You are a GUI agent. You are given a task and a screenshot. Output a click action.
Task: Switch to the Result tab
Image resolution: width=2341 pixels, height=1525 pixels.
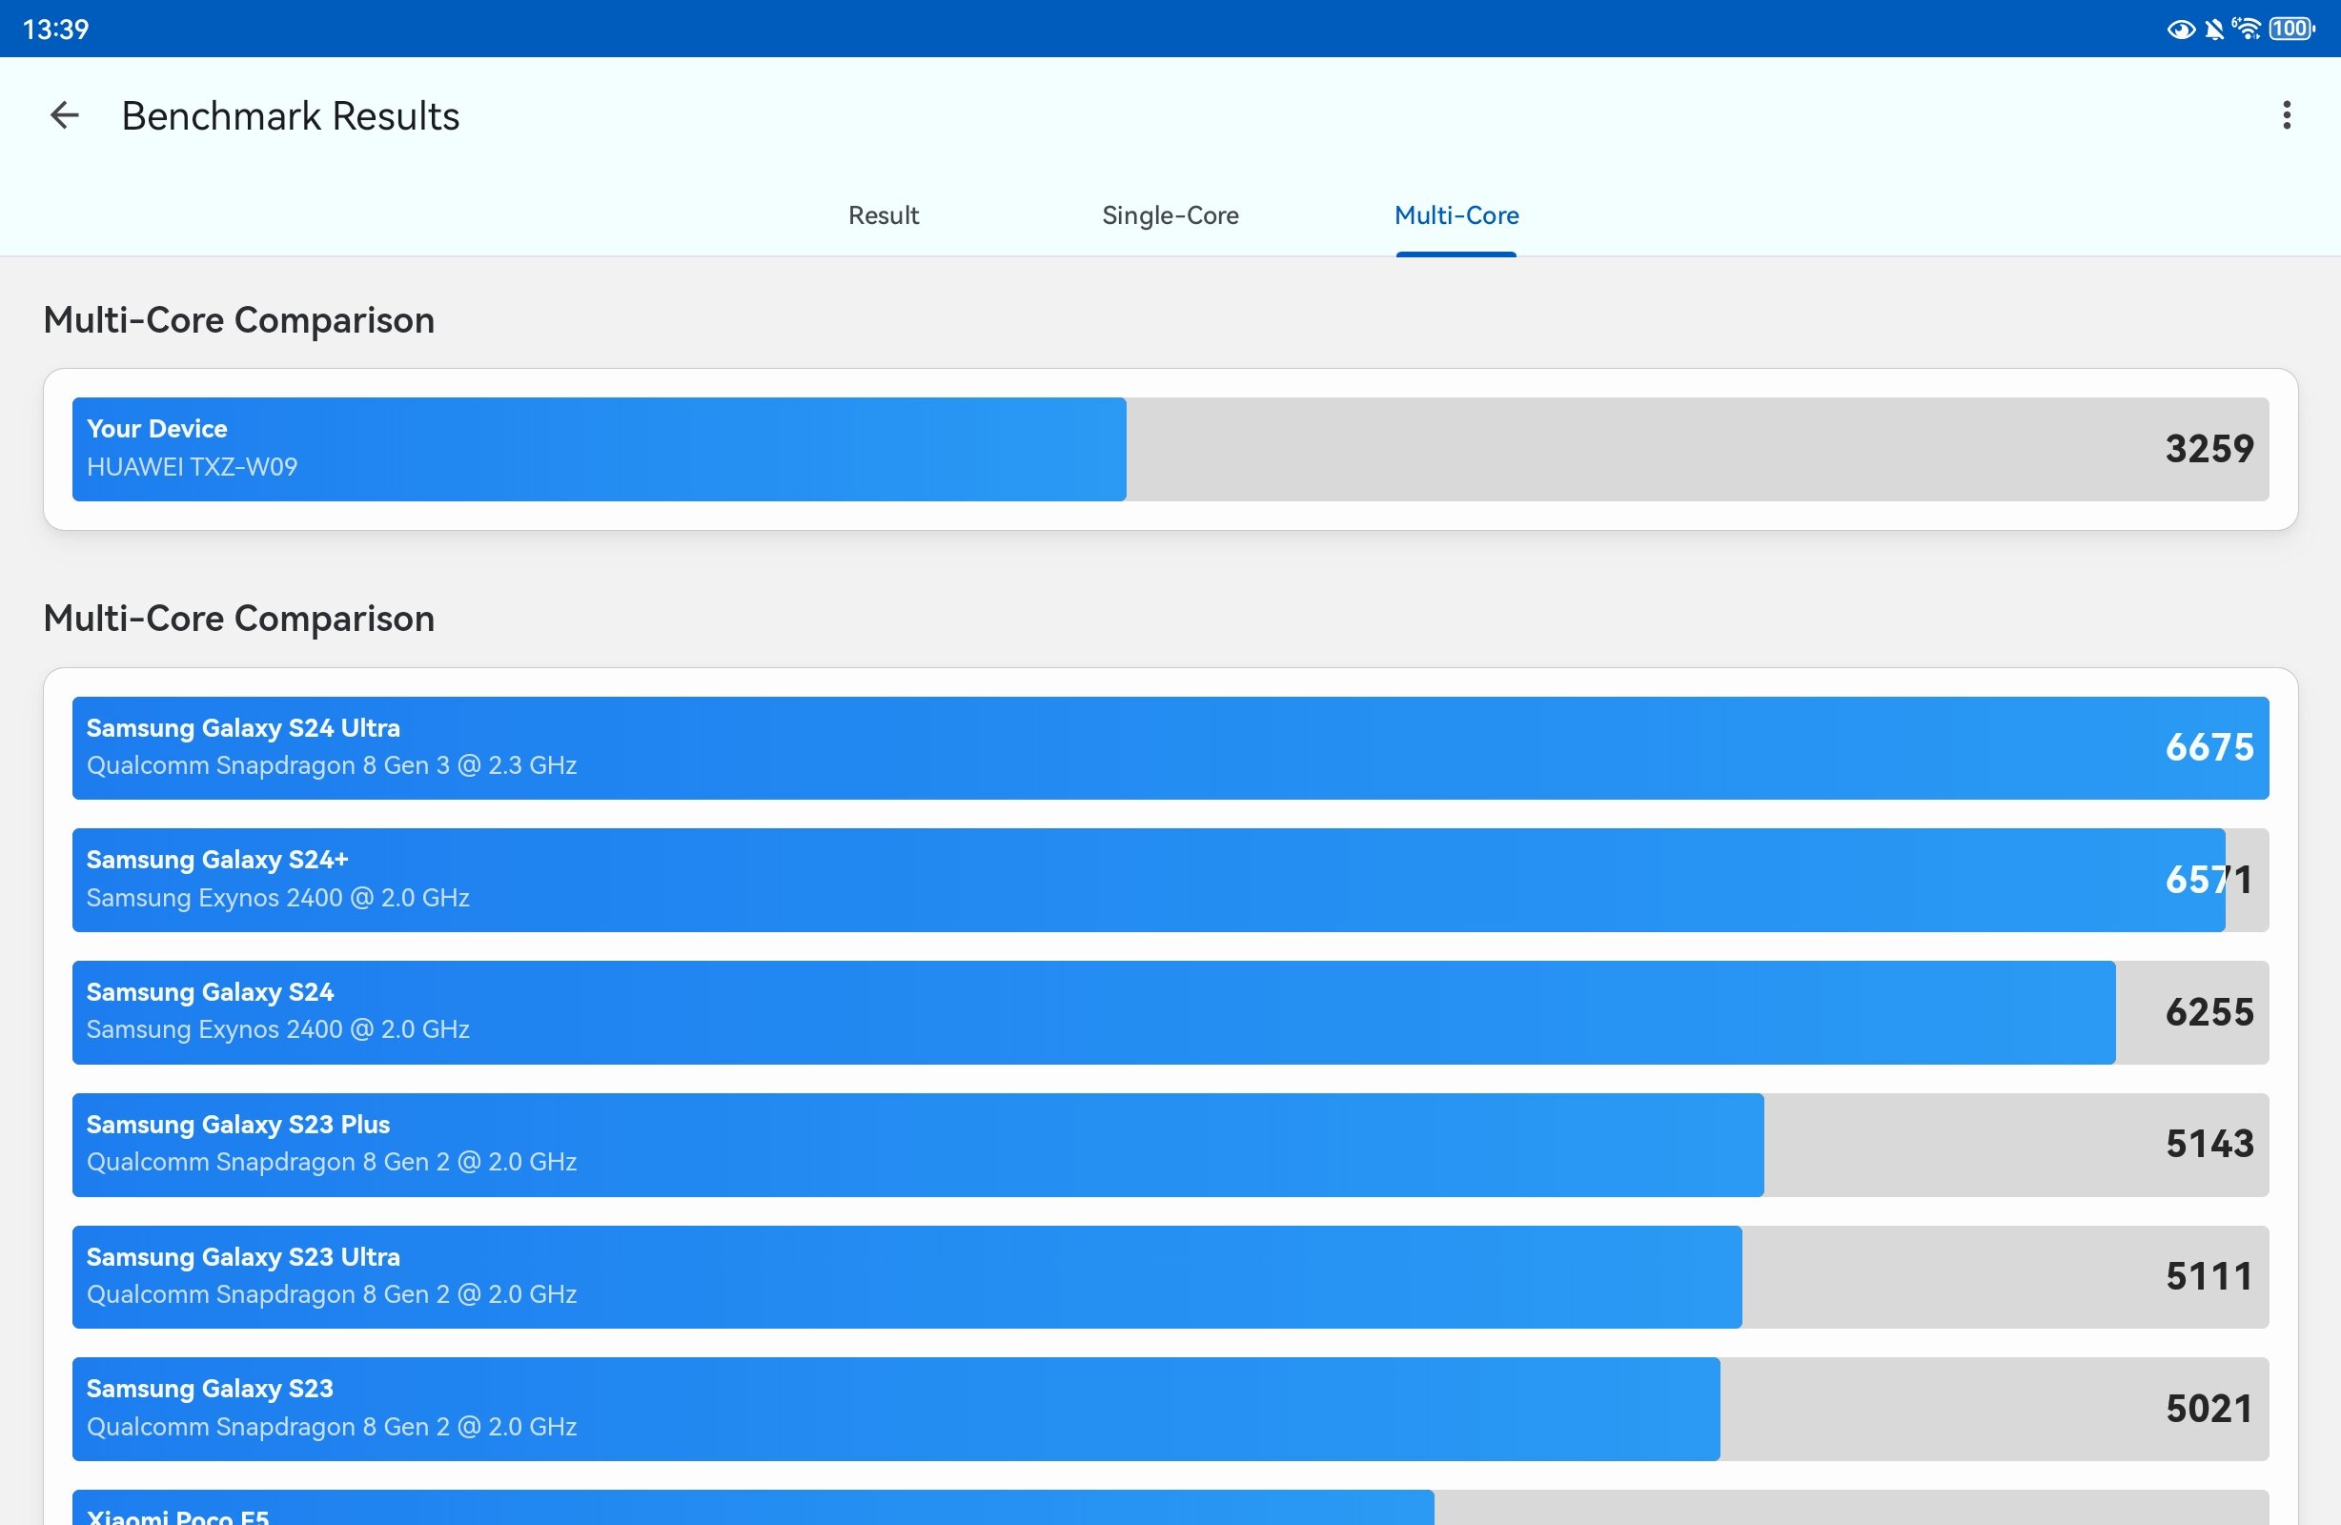point(884,215)
